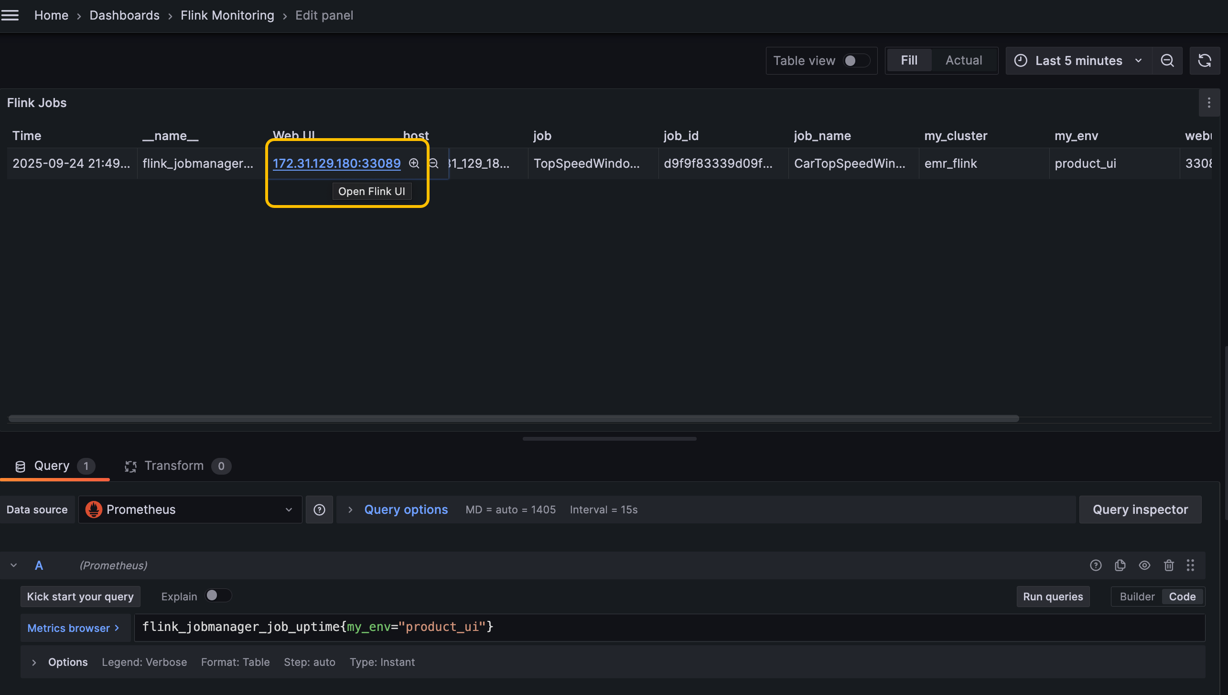The image size is (1228, 695).
Task: Open the 172.31.129.180:33089 link
Action: click(336, 163)
